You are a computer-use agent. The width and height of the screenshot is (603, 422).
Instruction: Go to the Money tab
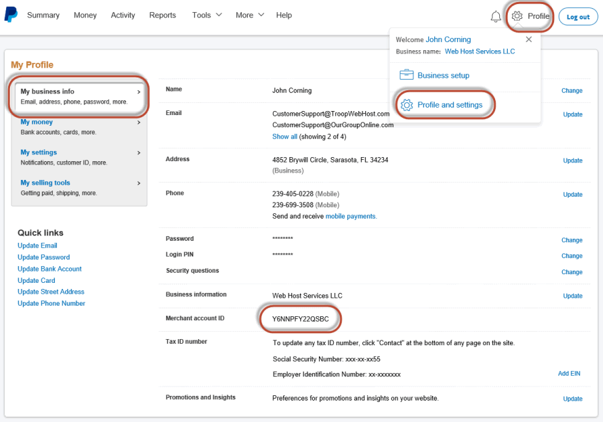tap(85, 15)
